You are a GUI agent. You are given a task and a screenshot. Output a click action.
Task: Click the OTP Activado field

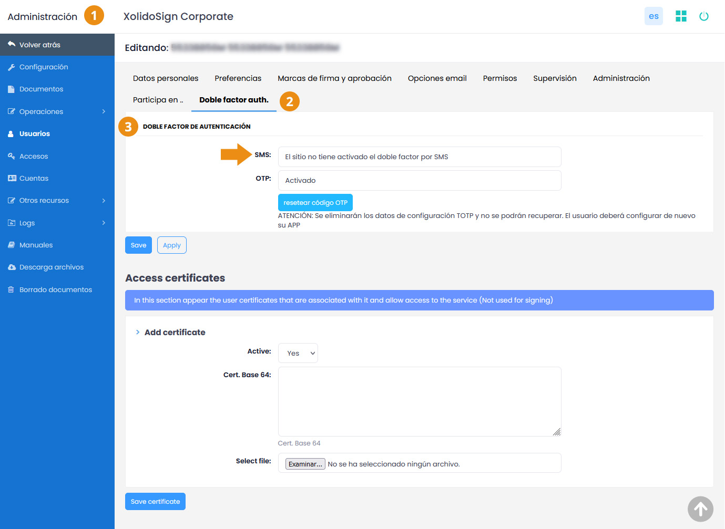[420, 180]
